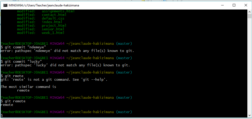Screen dimensions: 252x119
Task: Click the prompt line above "$ git rmote"
Action: point(66,72)
